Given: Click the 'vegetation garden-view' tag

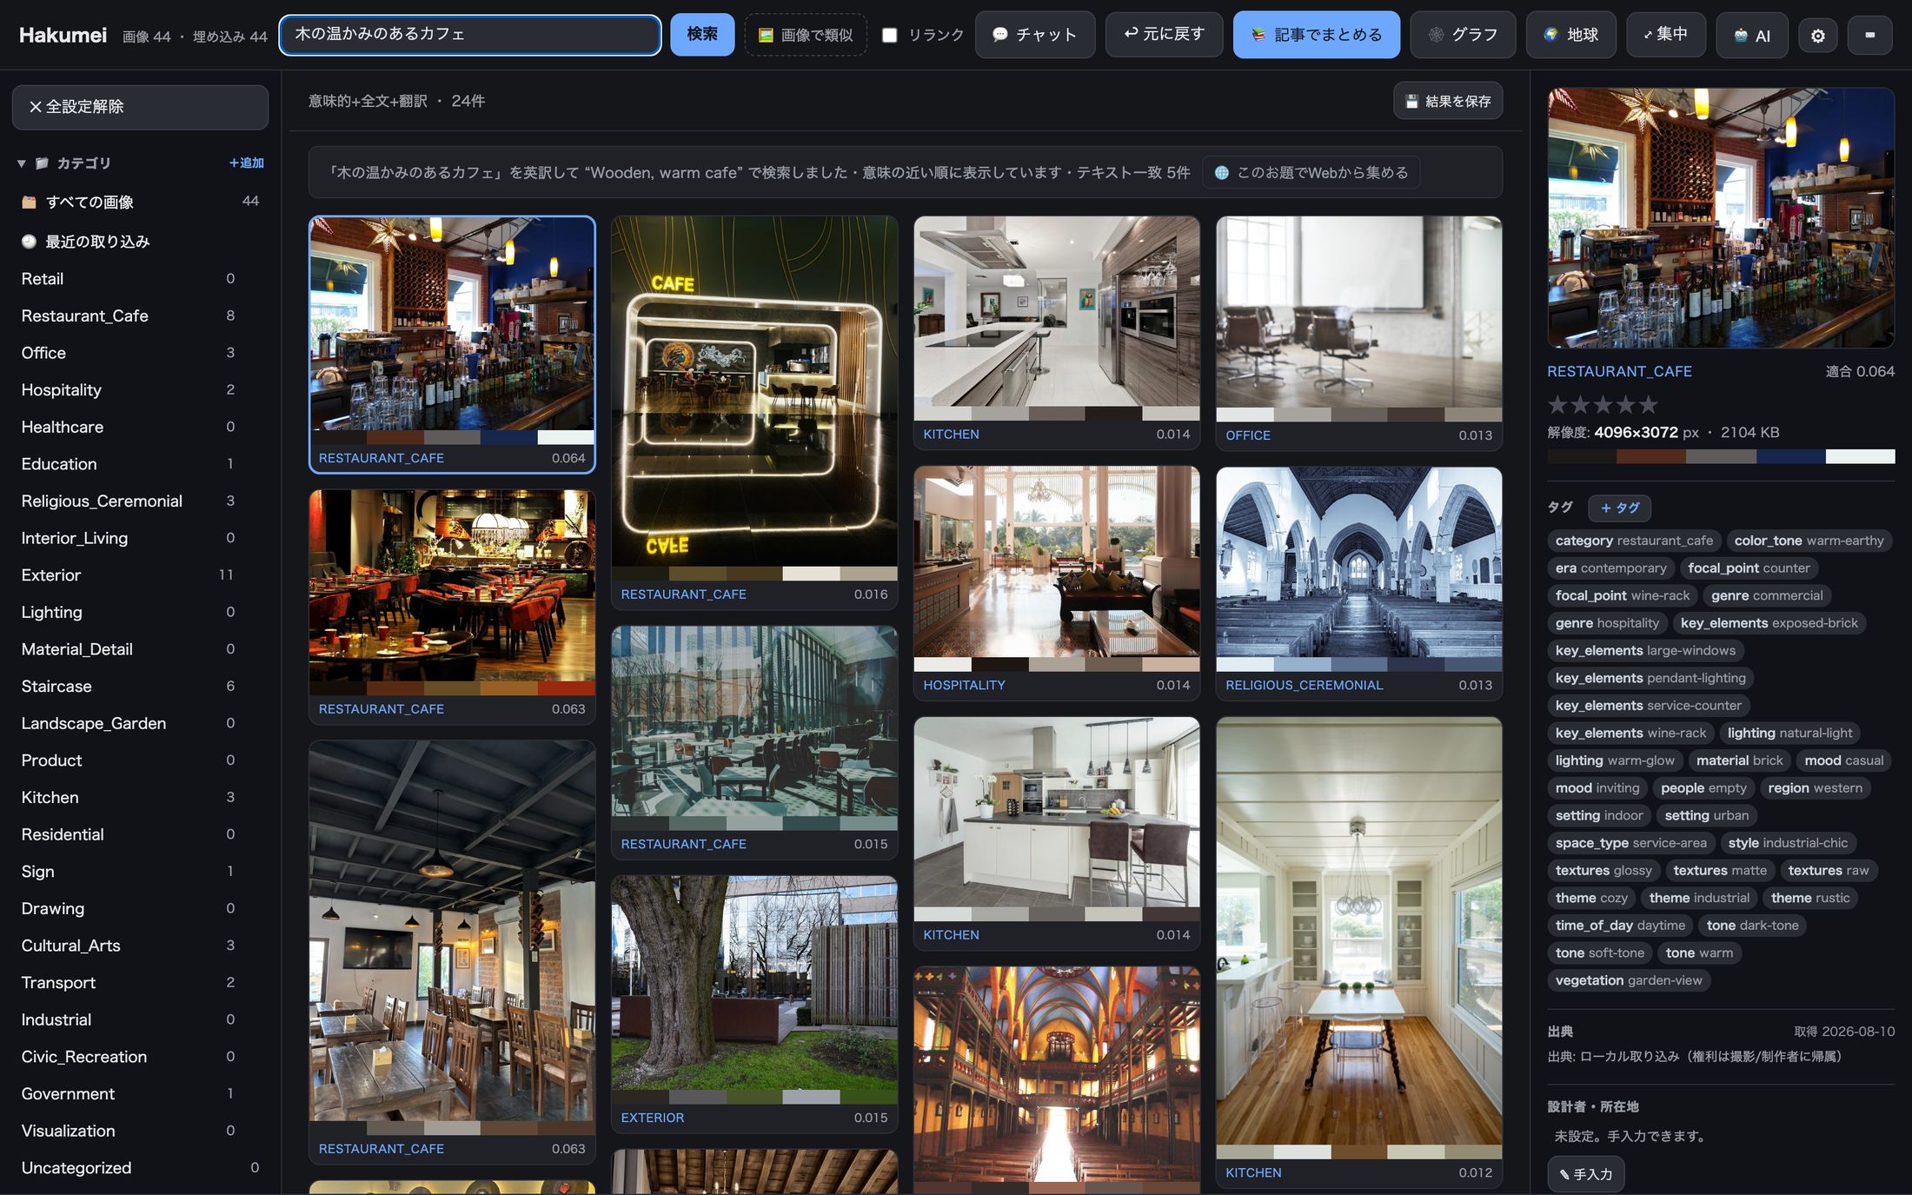Looking at the screenshot, I should click(x=1629, y=980).
